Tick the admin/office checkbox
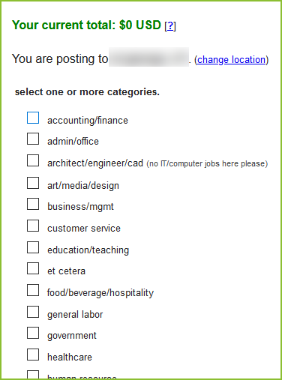 click(33, 139)
